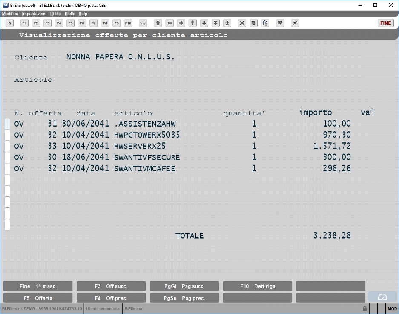Viewport: 399px width, 314px height.
Task: Click the red FINE button
Action: point(385,23)
